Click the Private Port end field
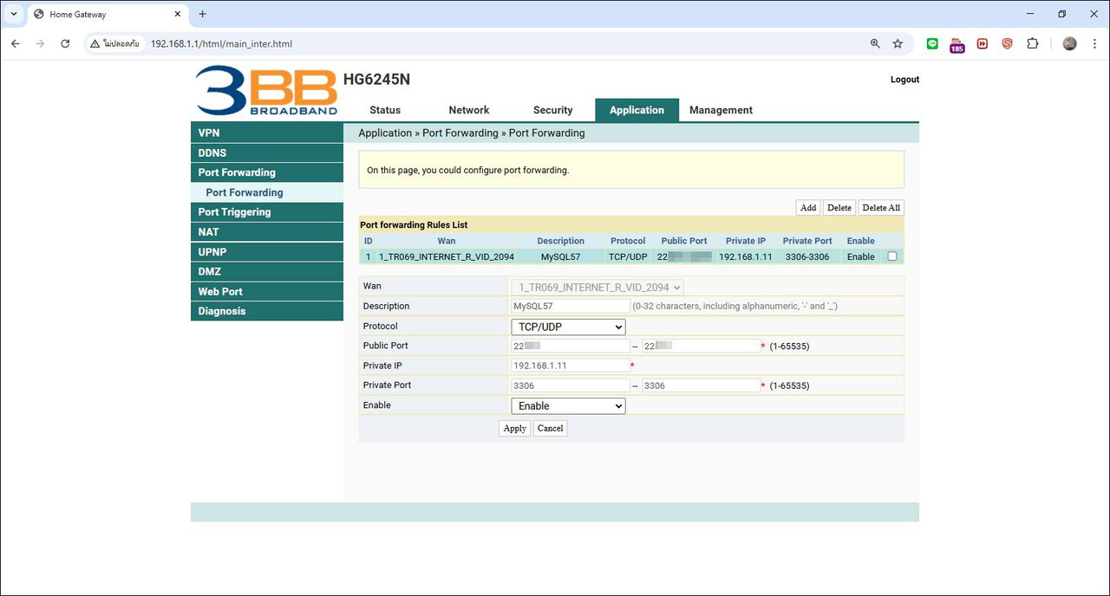Screen dimensions: 1110x596 [702, 385]
